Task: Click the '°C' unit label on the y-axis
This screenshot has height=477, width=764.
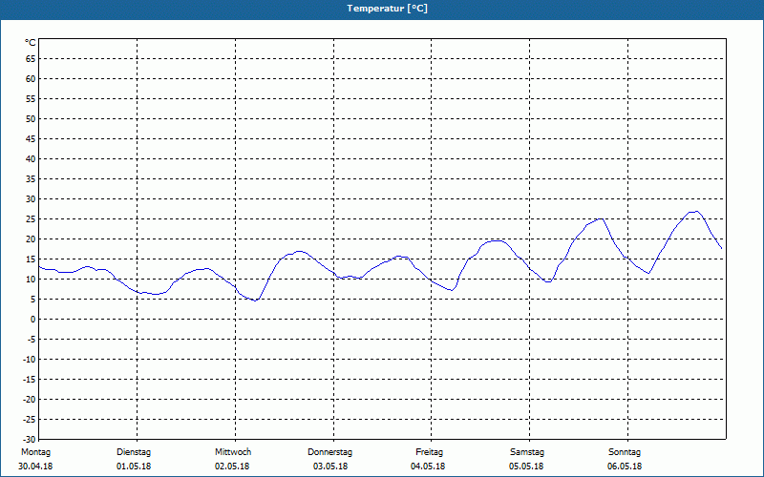Action: [x=31, y=43]
